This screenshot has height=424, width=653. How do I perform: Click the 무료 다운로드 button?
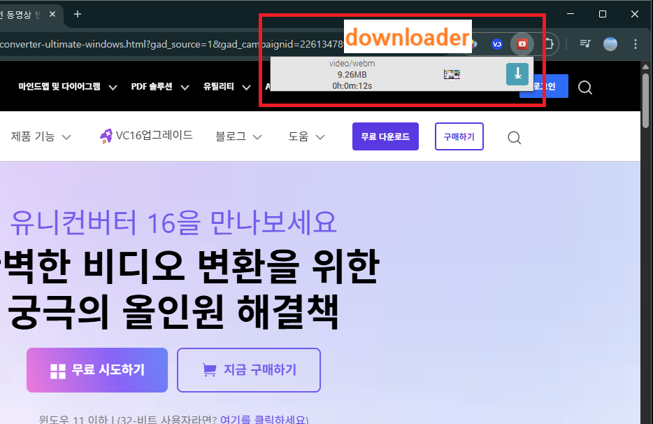click(x=385, y=136)
